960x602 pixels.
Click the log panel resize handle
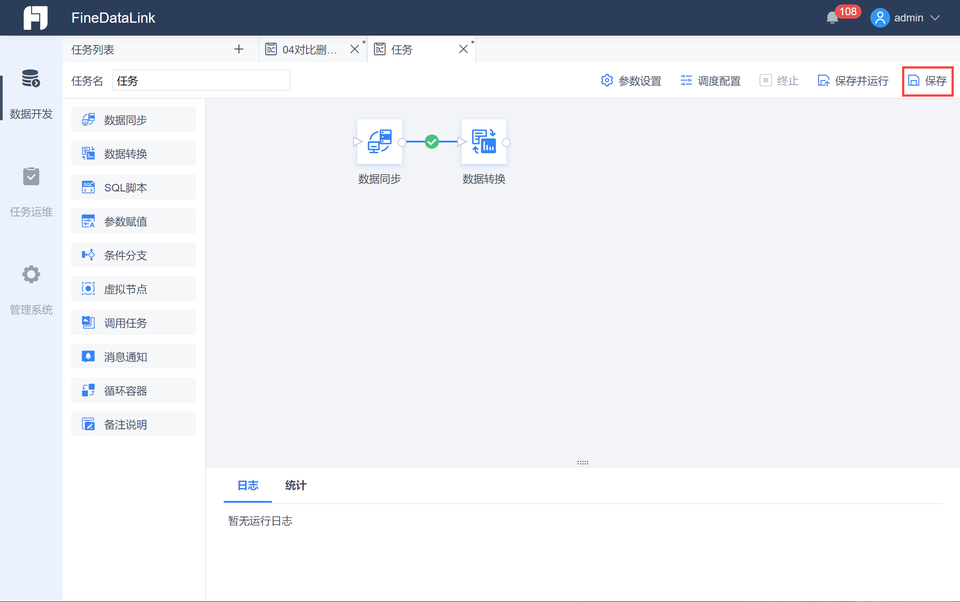(583, 463)
